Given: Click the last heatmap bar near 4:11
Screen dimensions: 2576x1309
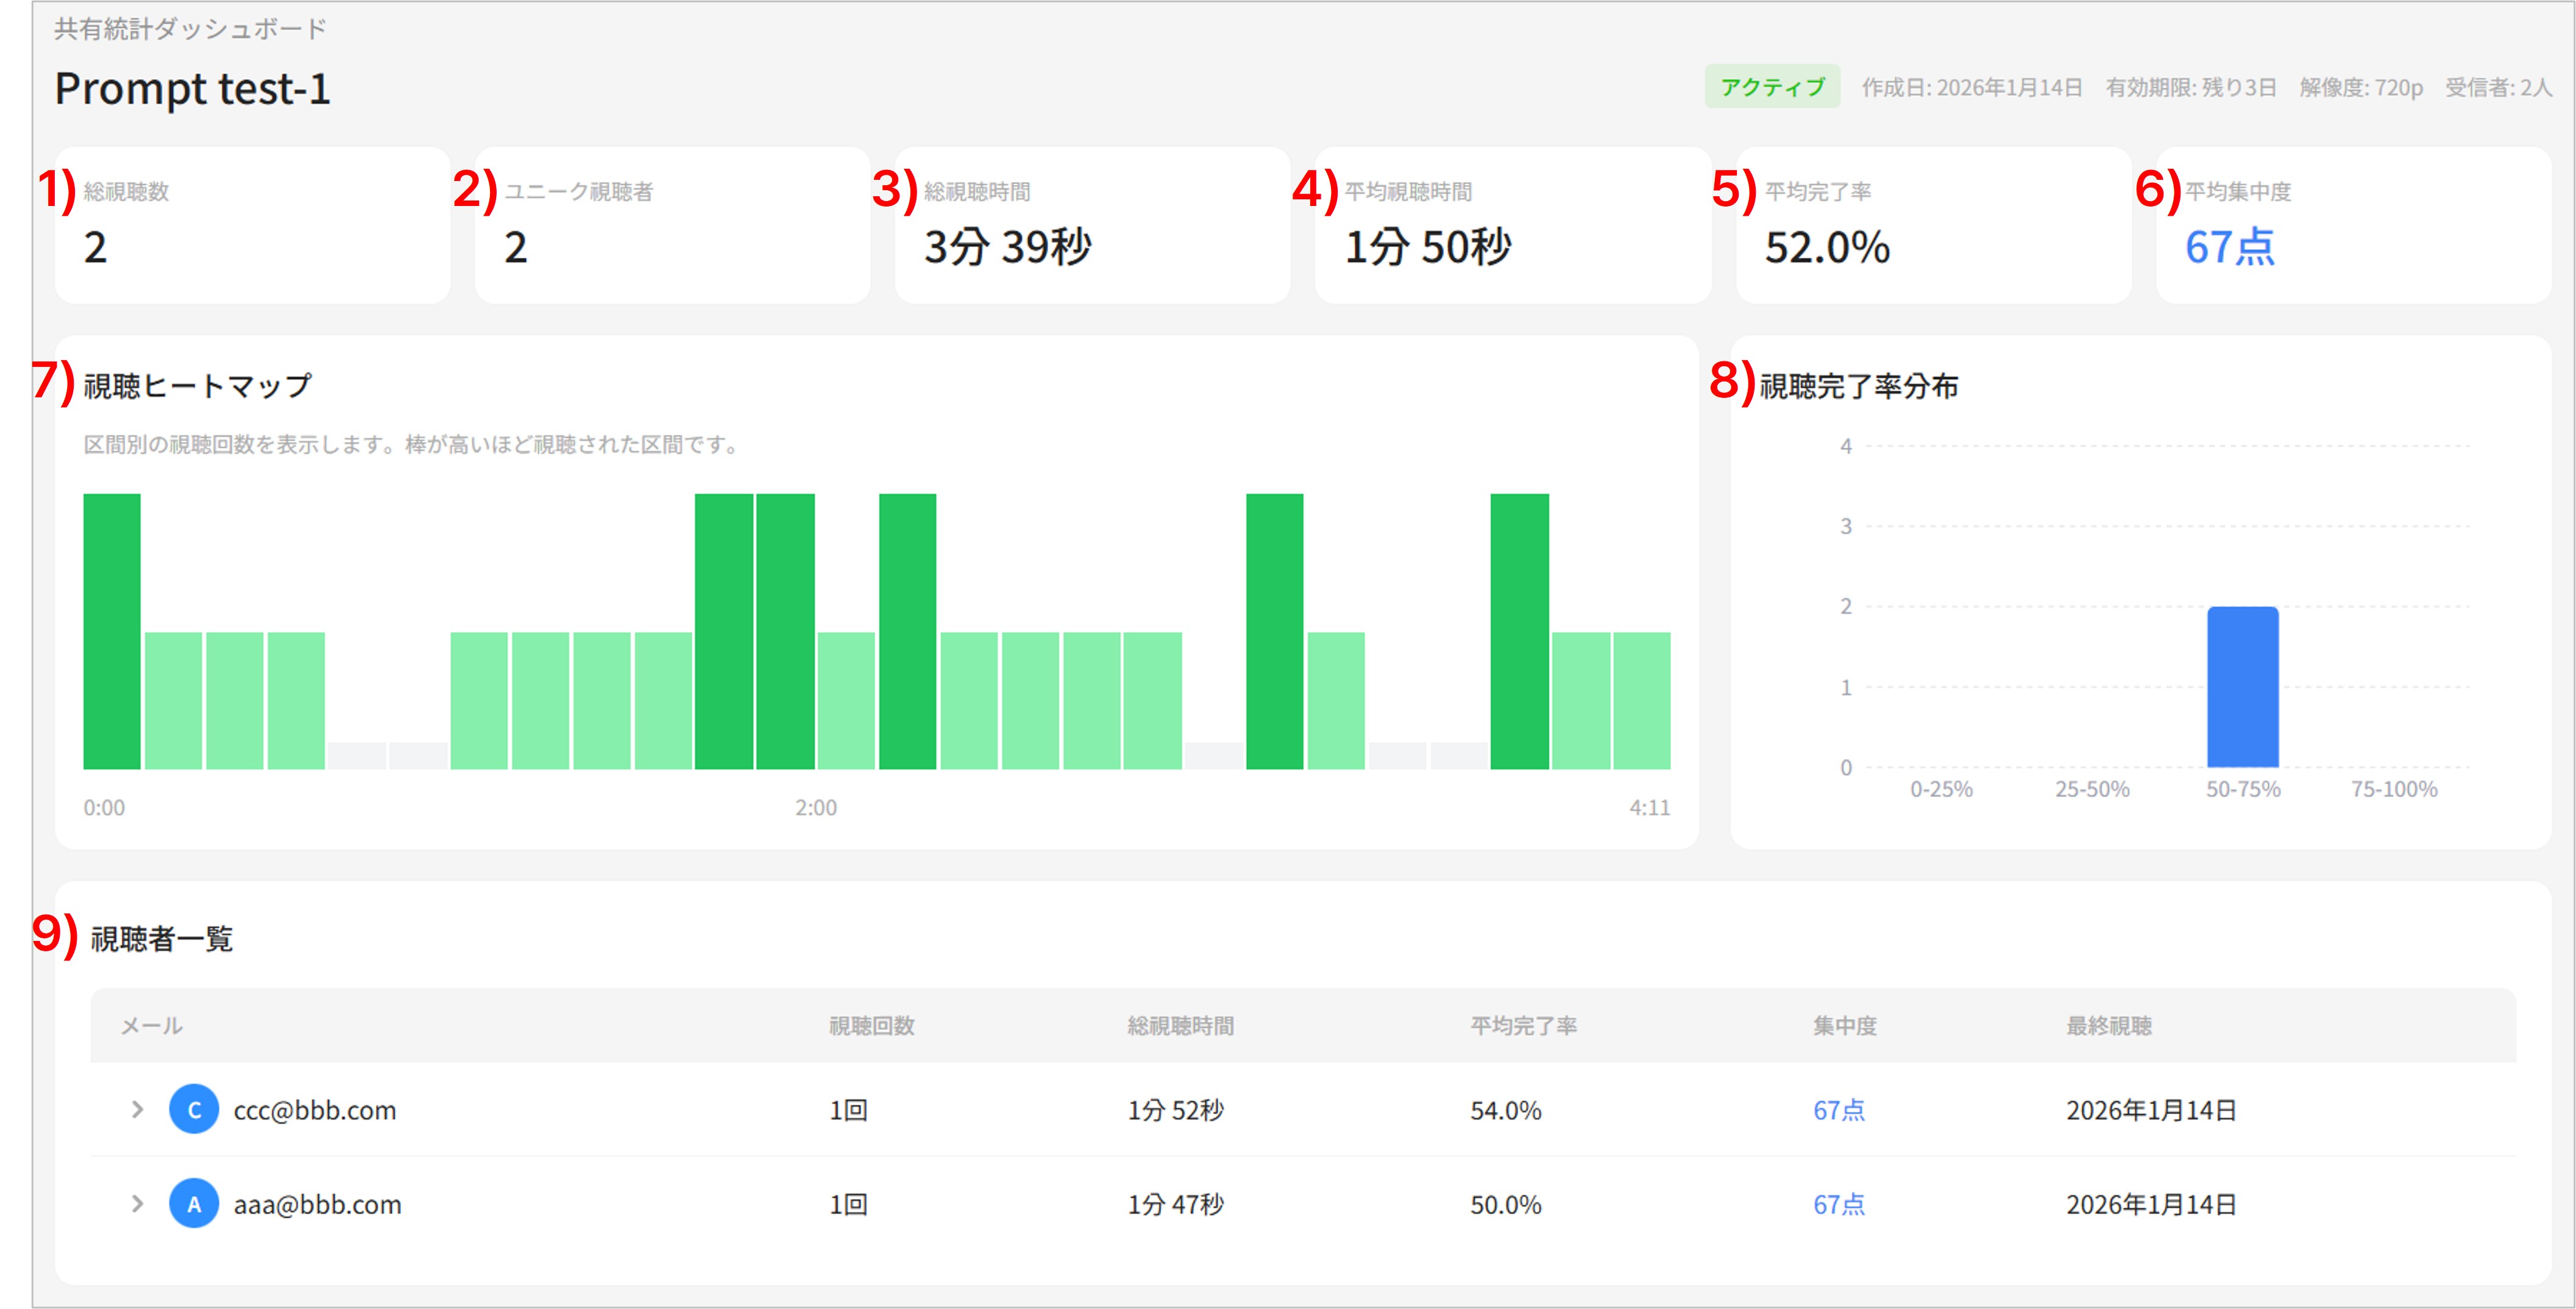Looking at the screenshot, I should tap(1641, 700).
